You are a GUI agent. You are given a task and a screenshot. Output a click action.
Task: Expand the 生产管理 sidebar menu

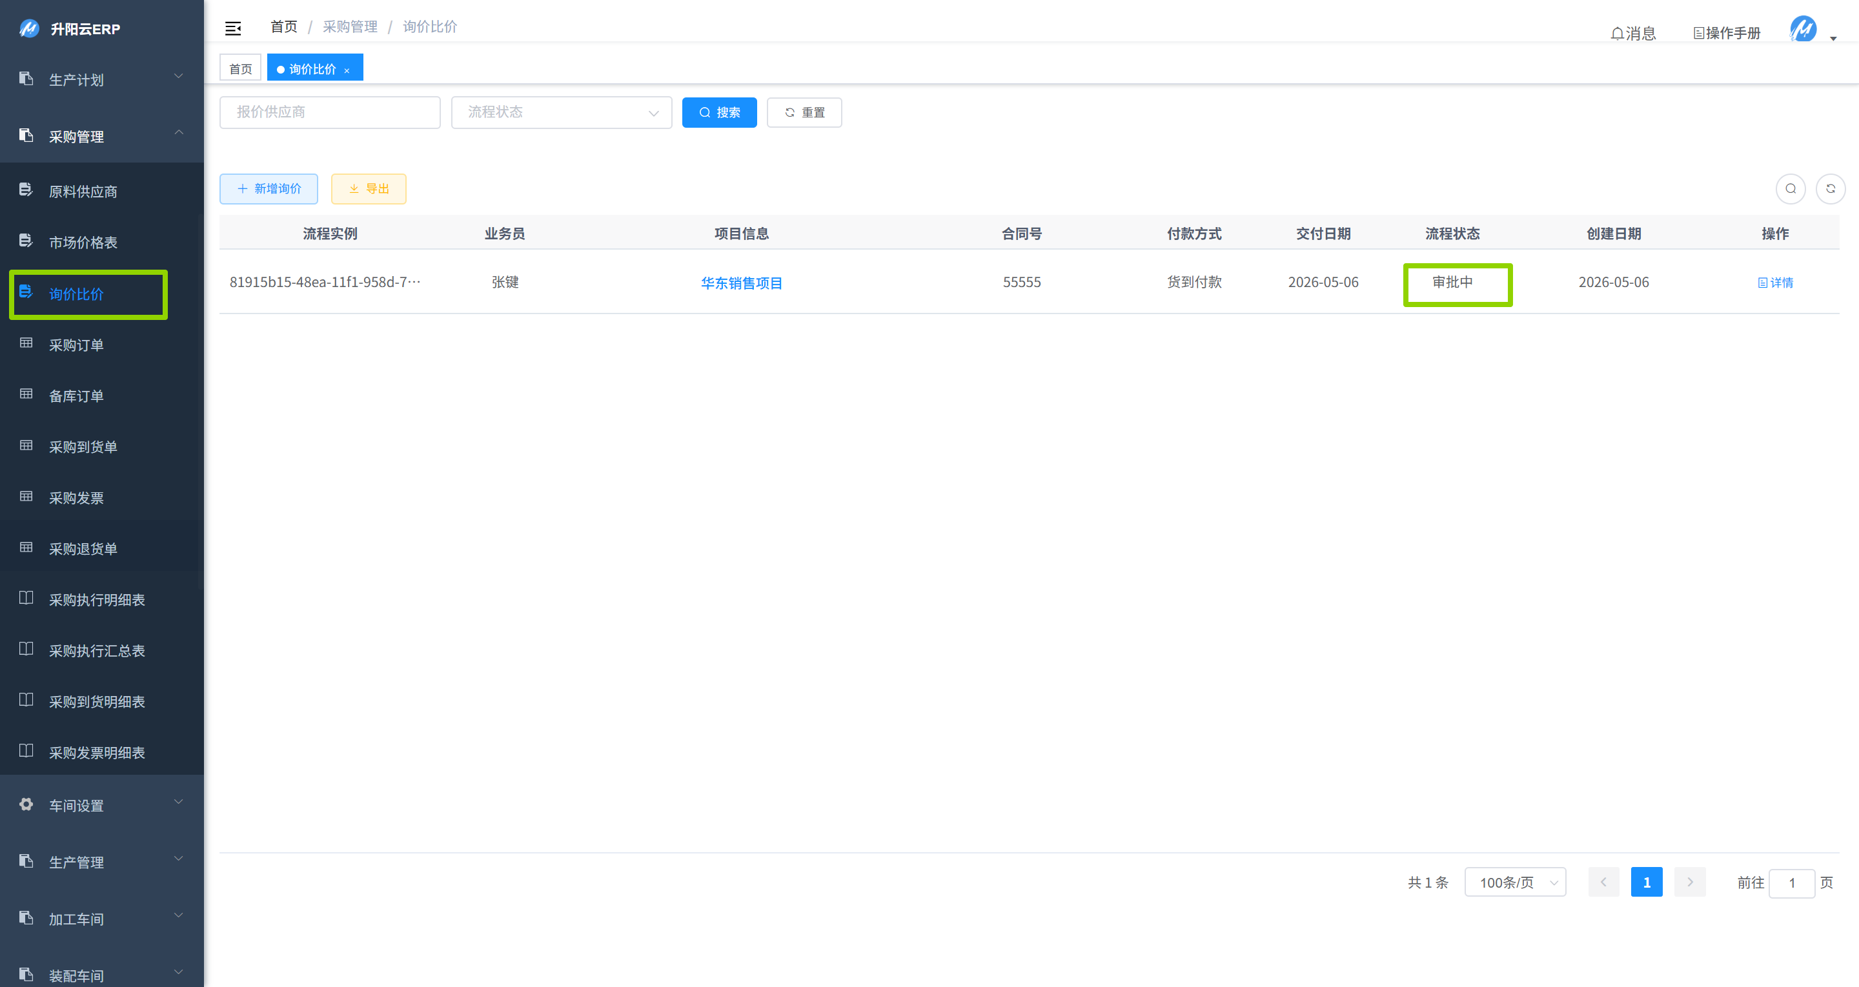[x=102, y=861]
